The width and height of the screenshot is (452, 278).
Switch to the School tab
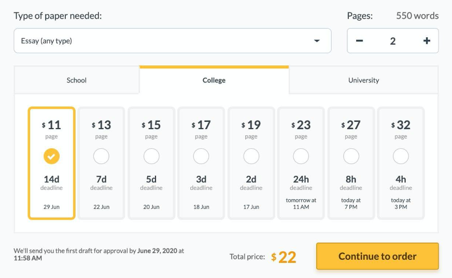(x=77, y=80)
